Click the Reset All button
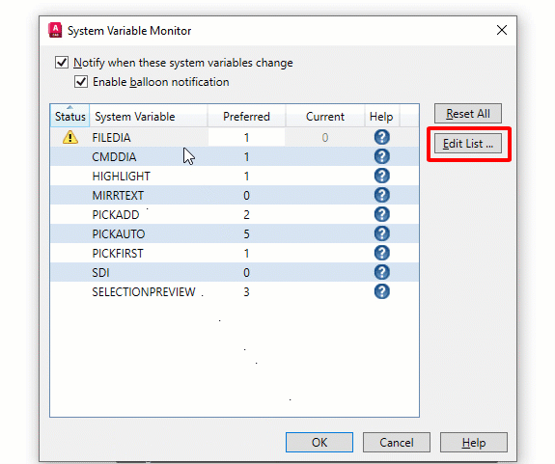Viewport: 555px width, 464px height. [468, 114]
